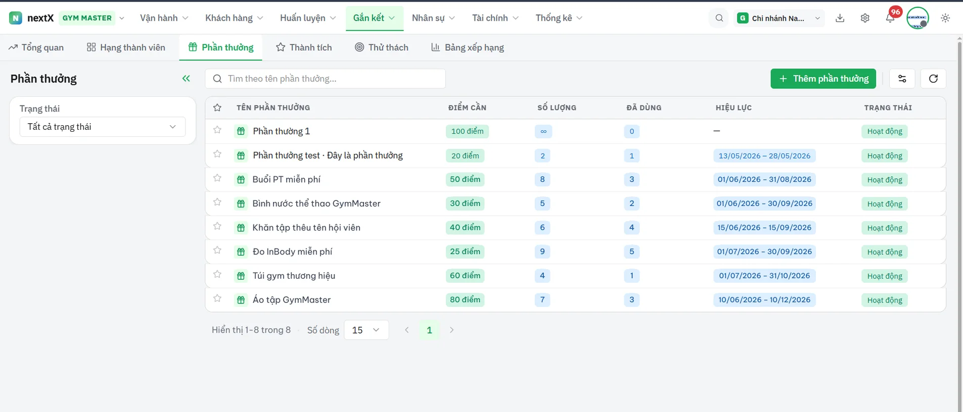Change rows per page dropdown showing 15
This screenshot has height=412, width=963.
[366, 330]
